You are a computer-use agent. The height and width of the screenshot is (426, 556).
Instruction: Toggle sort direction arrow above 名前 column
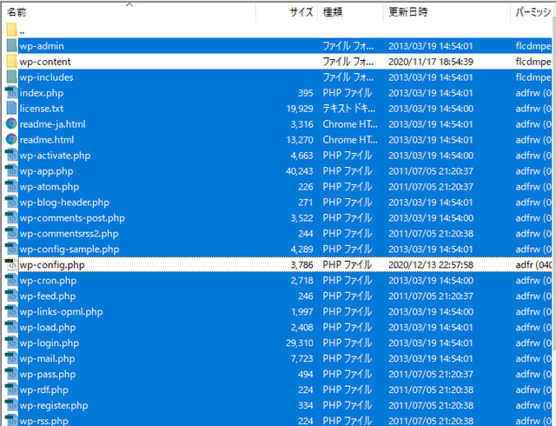129,4
